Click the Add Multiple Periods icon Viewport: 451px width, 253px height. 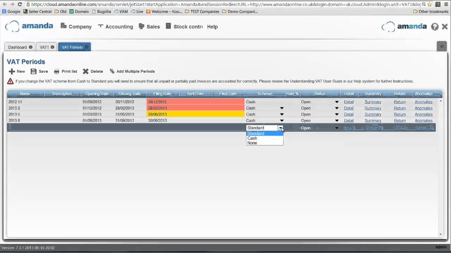pyautogui.click(x=112, y=71)
